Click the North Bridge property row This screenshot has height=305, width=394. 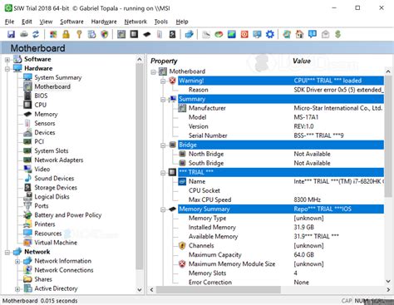(281, 154)
